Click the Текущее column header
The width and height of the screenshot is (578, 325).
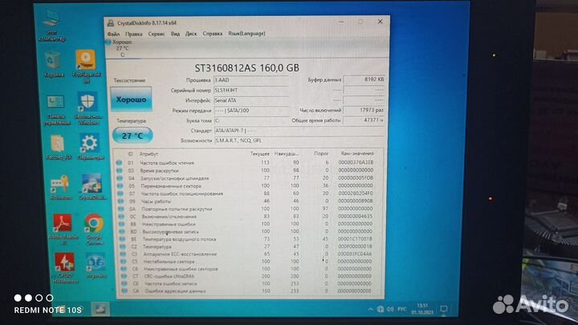point(260,153)
